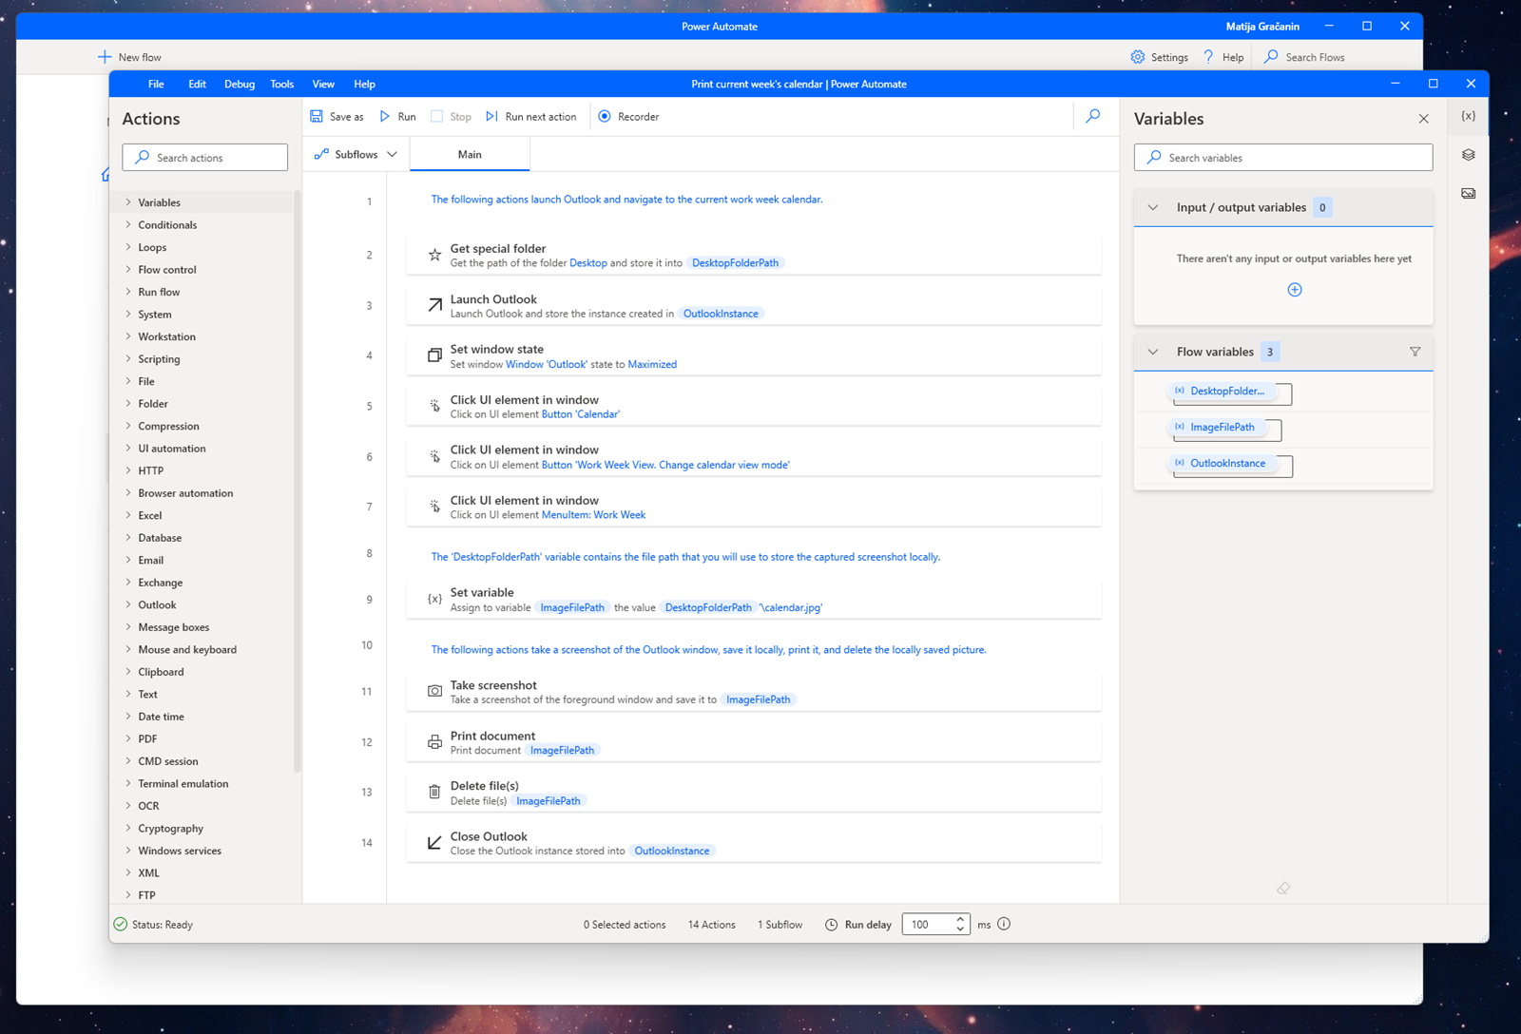1521x1034 pixels.
Task: Click the Launch Outlook arrow icon
Action: tap(434, 305)
